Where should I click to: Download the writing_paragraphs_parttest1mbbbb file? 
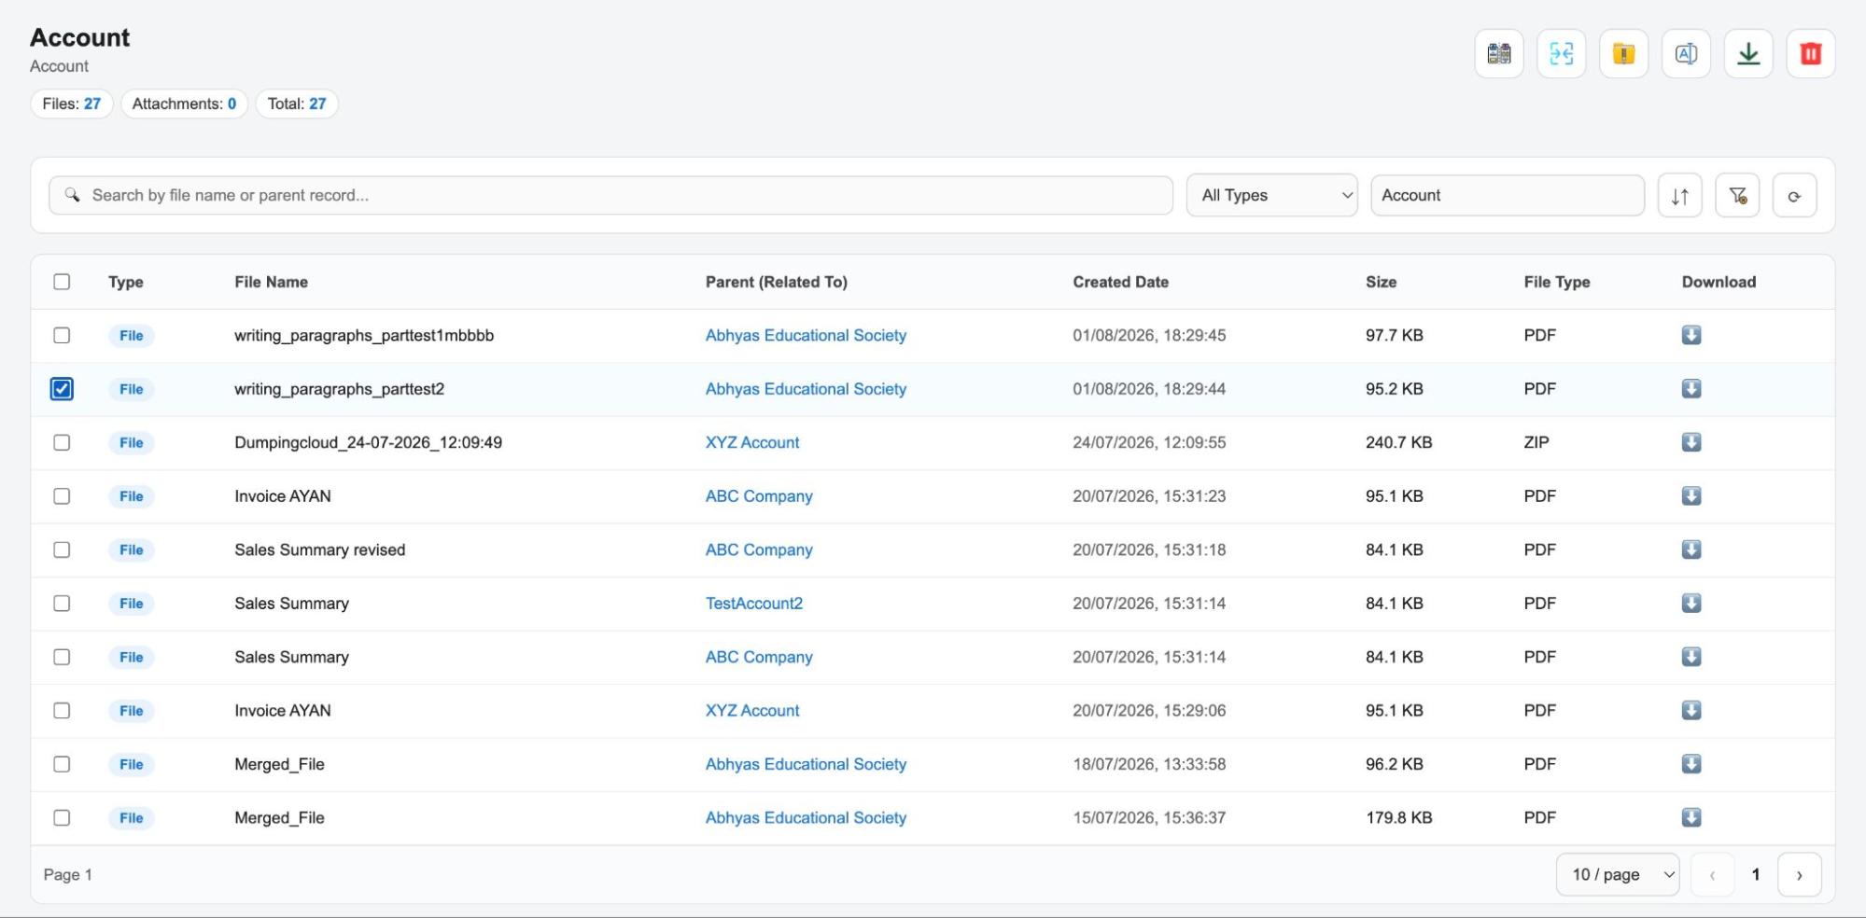pyautogui.click(x=1691, y=335)
